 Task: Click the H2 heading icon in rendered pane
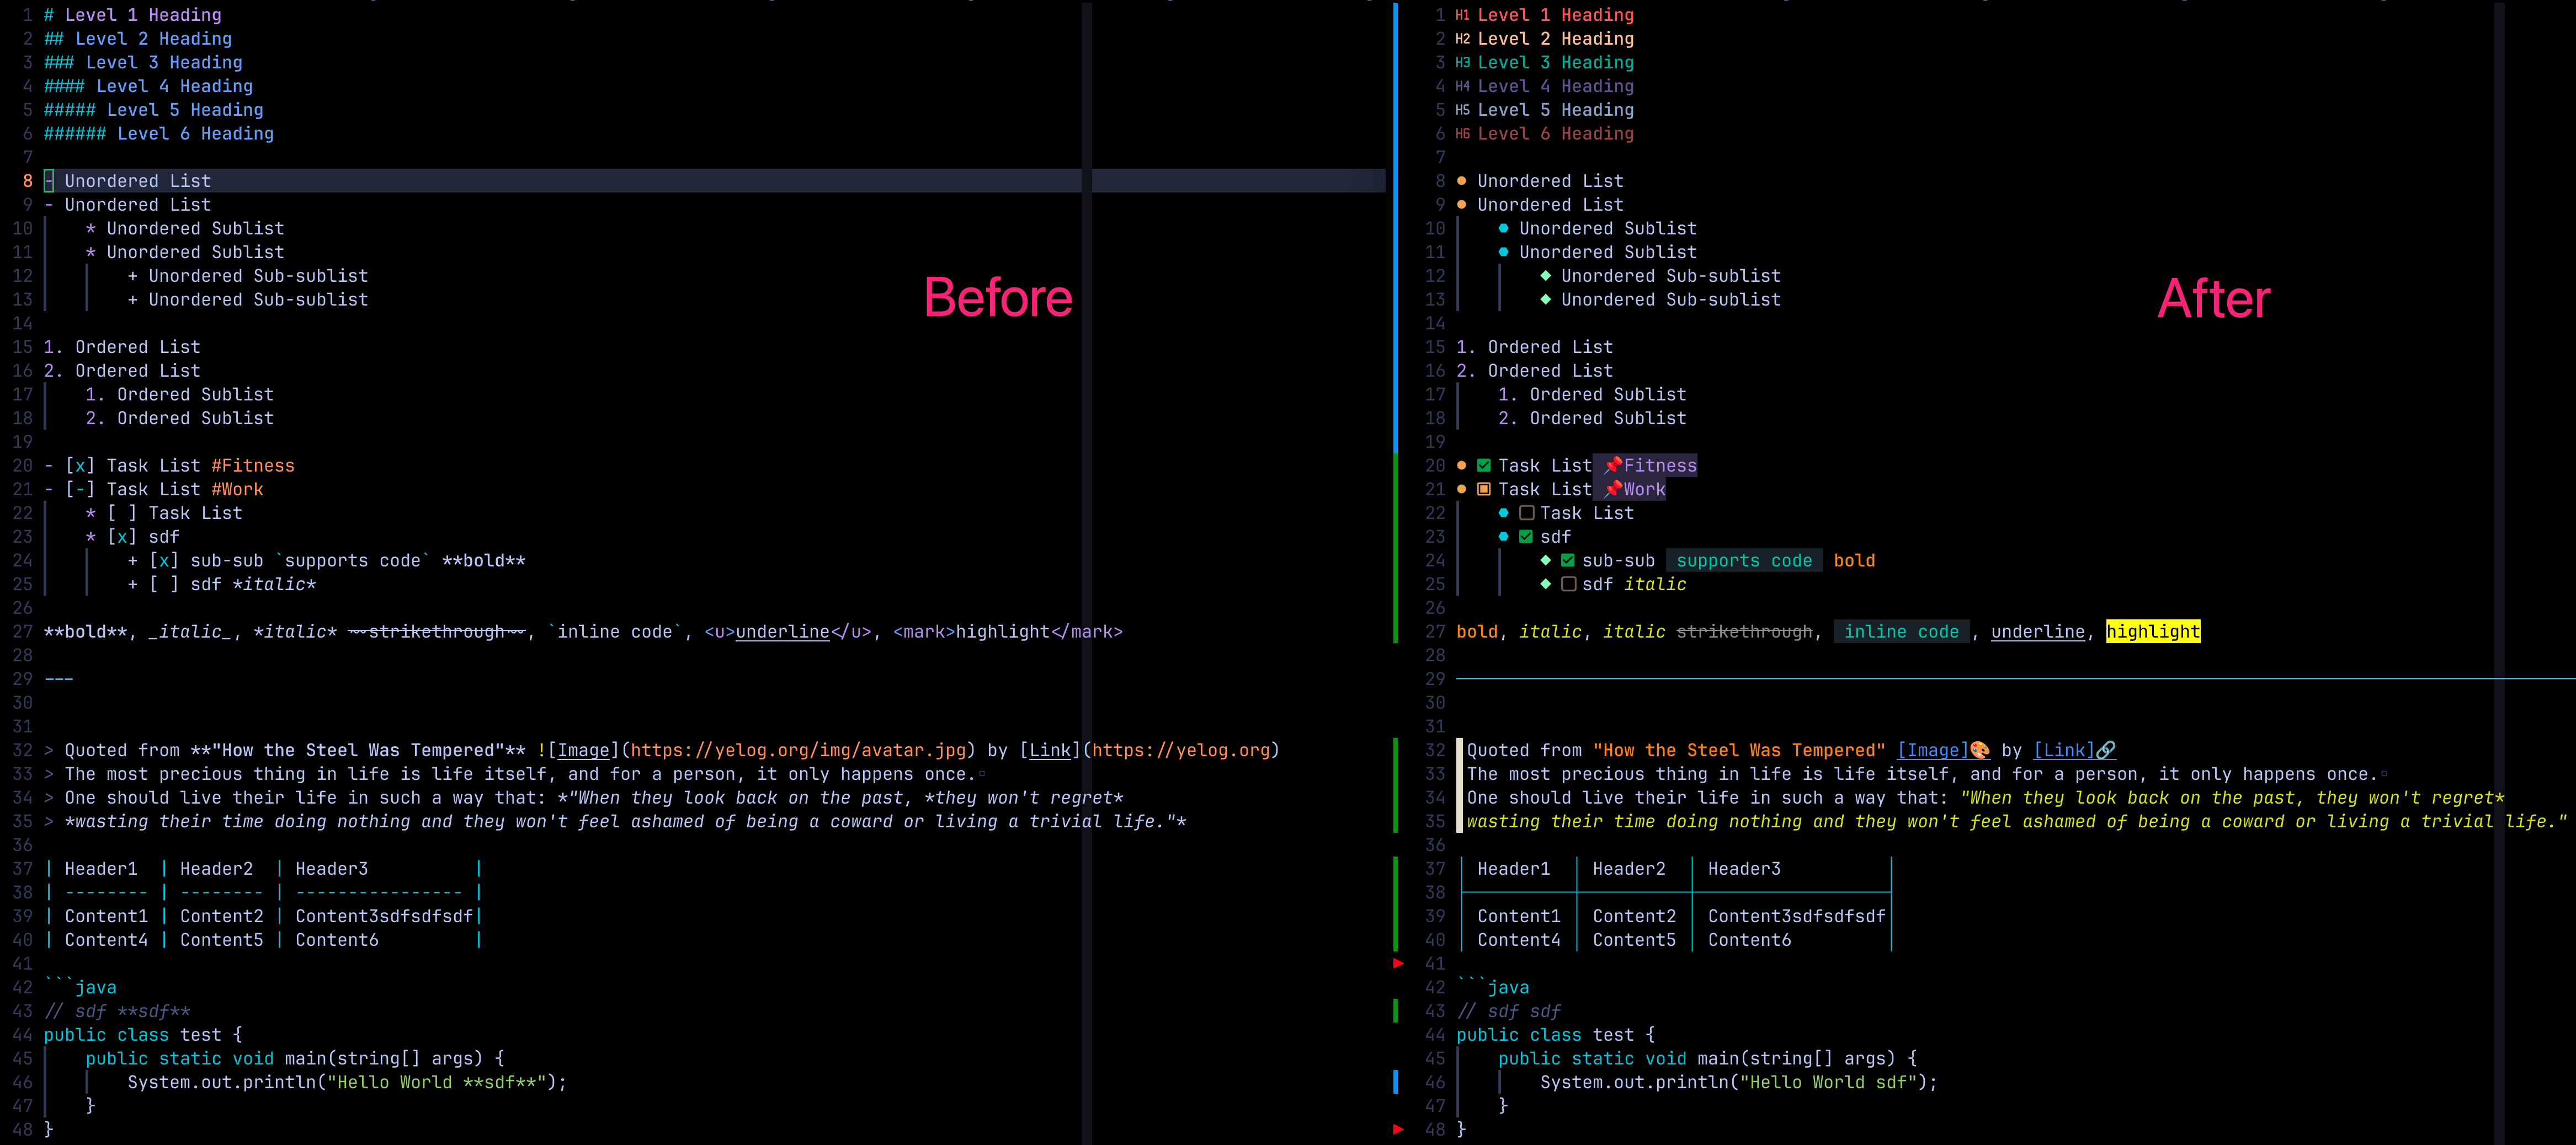point(1462,39)
